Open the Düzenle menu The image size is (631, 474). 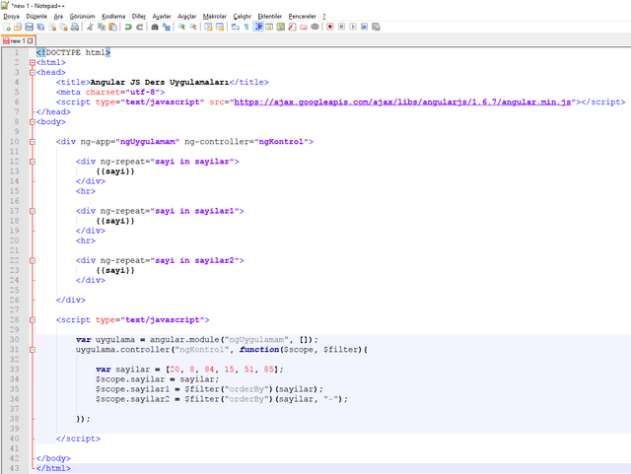pyautogui.click(x=36, y=17)
